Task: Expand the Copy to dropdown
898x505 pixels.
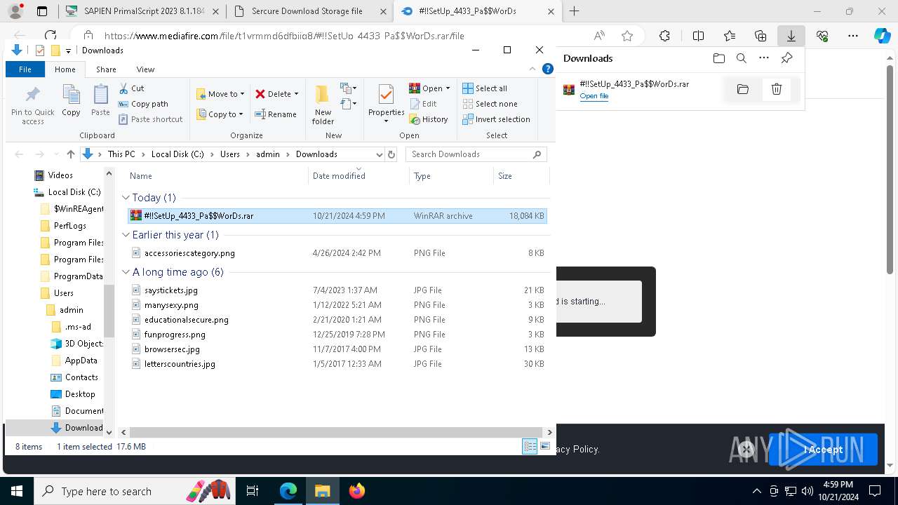Action: click(x=241, y=114)
